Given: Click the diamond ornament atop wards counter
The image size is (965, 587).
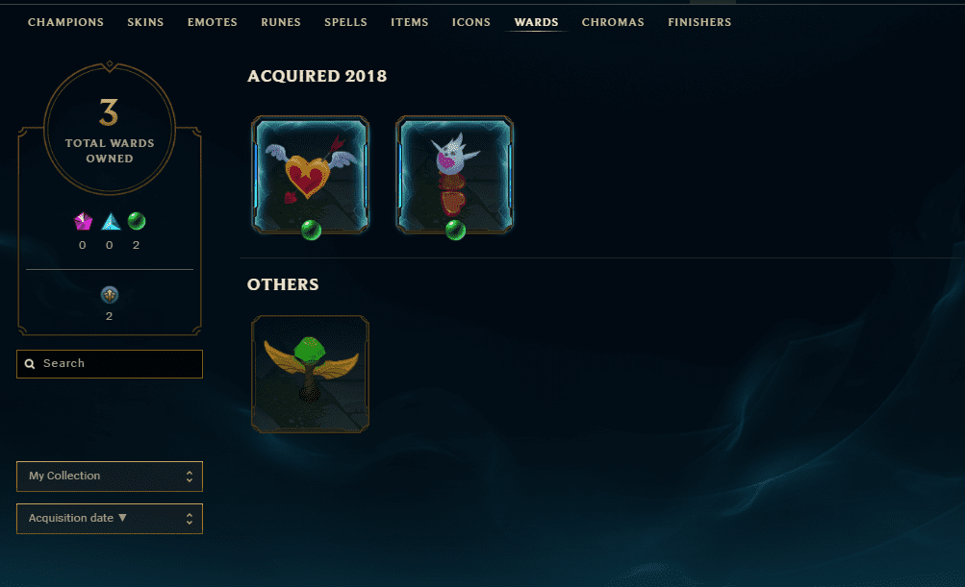Looking at the screenshot, I should pyautogui.click(x=110, y=64).
